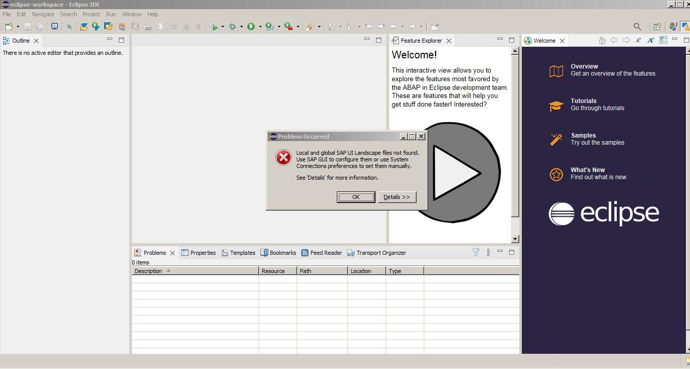
Task: Click the Run As play-step icon
Action: click(x=214, y=26)
